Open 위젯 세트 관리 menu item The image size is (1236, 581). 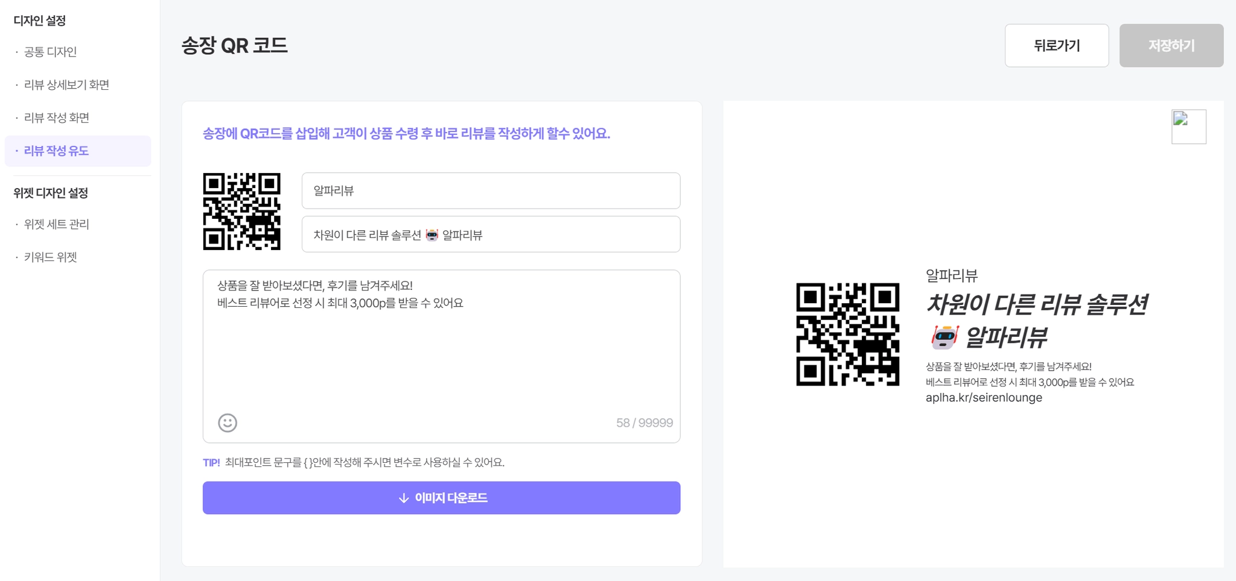(57, 224)
